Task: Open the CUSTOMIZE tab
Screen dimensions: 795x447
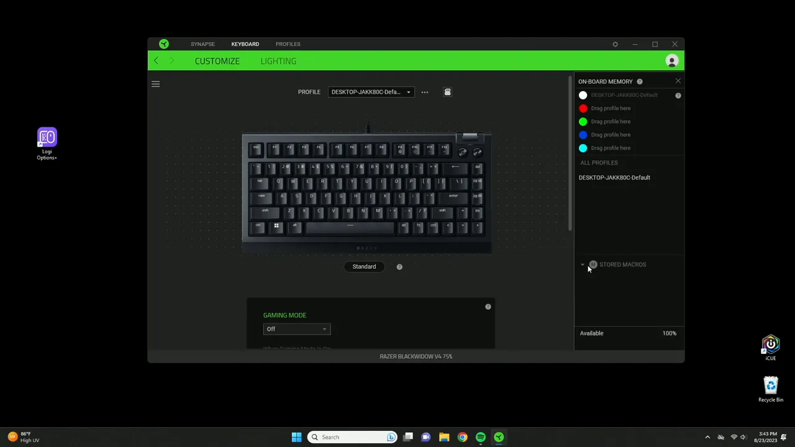Action: coord(217,61)
